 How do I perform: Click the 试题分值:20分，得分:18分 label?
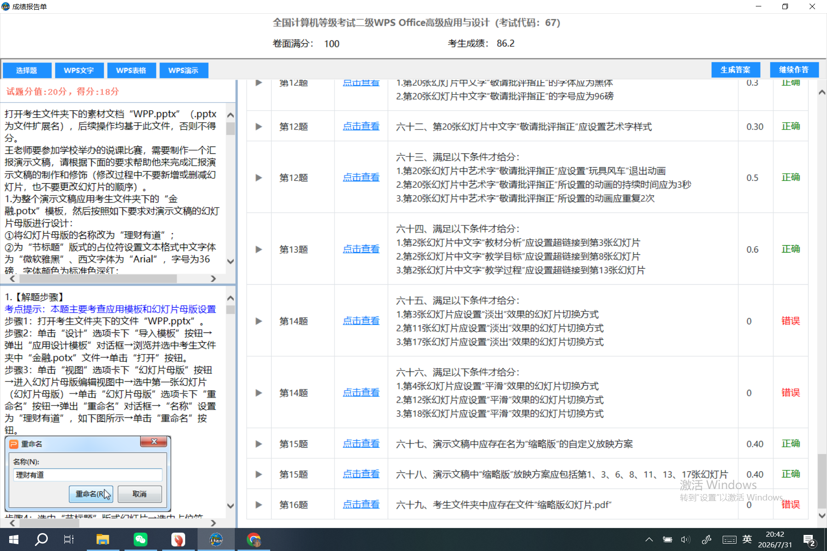(62, 91)
